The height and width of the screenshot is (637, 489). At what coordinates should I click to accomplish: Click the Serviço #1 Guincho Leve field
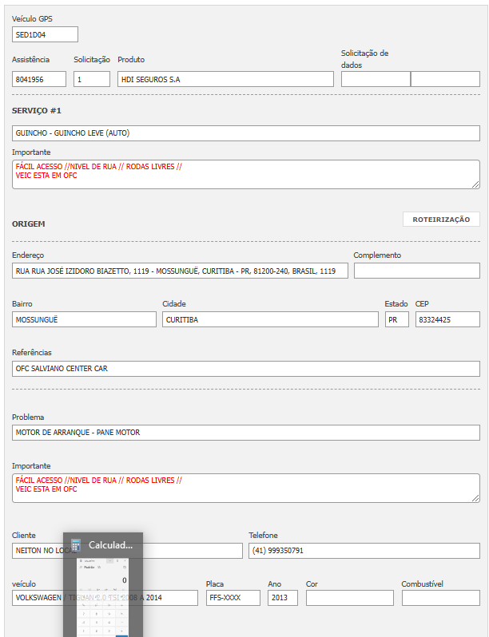pos(245,133)
